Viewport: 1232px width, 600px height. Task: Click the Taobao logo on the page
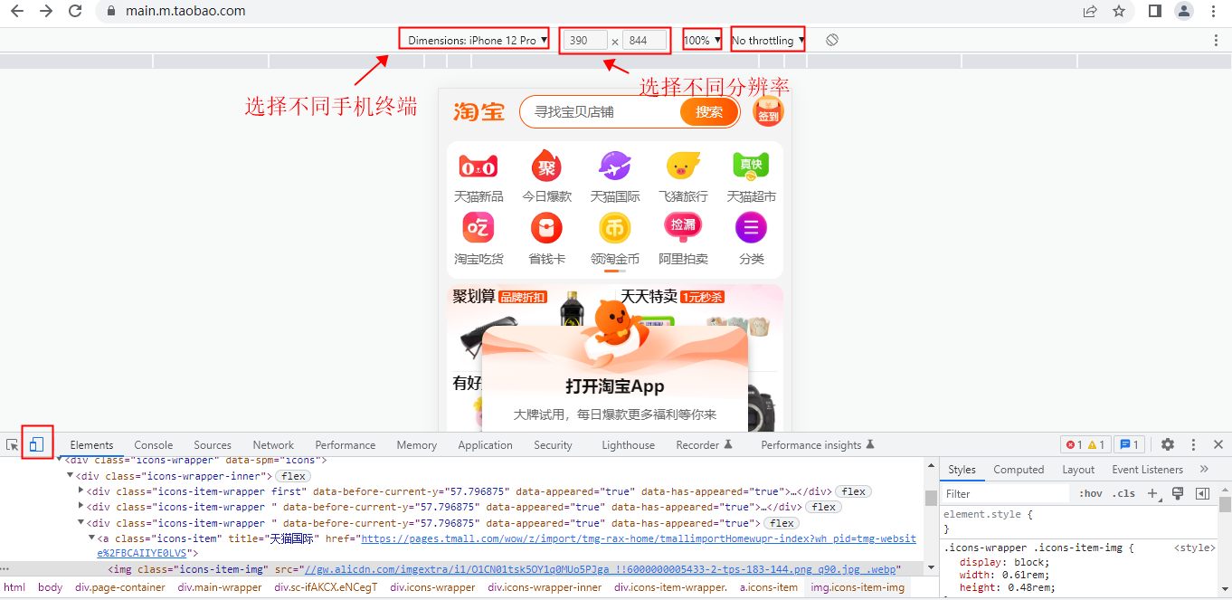tap(479, 112)
